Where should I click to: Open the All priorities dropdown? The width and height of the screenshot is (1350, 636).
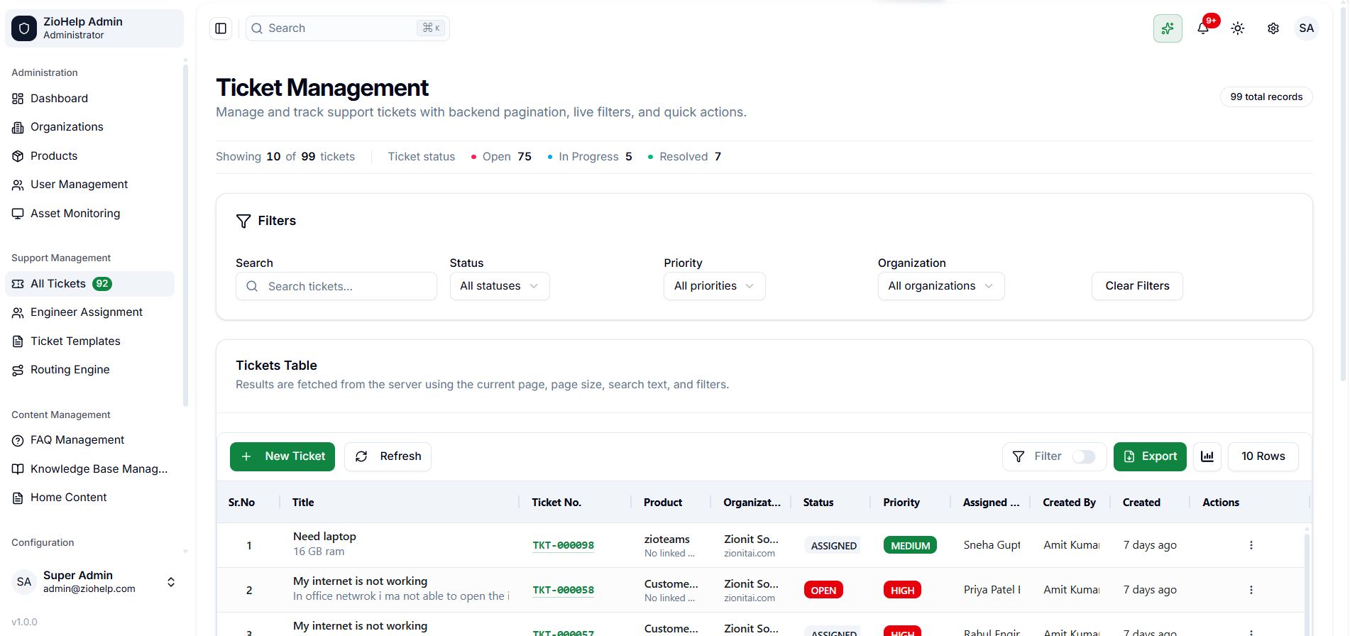tap(715, 286)
